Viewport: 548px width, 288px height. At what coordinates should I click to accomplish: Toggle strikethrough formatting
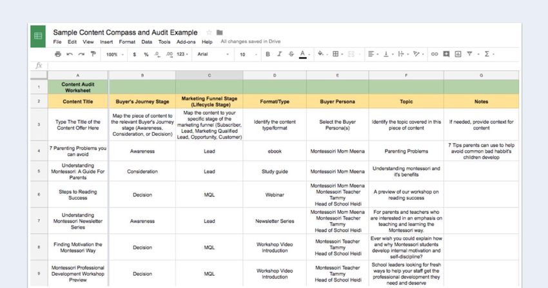(291, 54)
